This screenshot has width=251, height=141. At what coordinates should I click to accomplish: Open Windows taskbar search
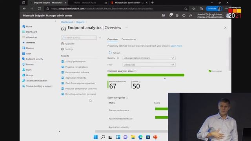[x=103, y=137]
